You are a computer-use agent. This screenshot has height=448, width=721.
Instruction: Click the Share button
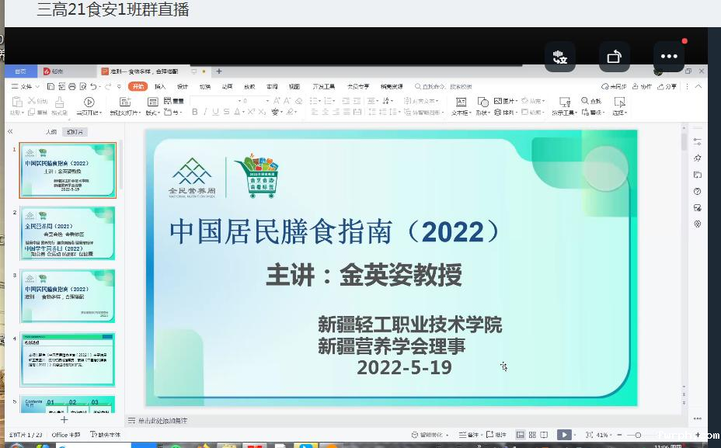(x=667, y=86)
